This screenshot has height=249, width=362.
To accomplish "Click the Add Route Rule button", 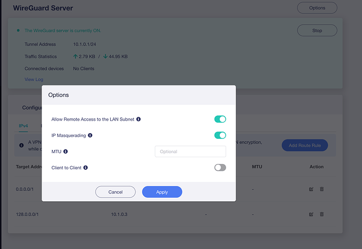I will (x=305, y=145).
